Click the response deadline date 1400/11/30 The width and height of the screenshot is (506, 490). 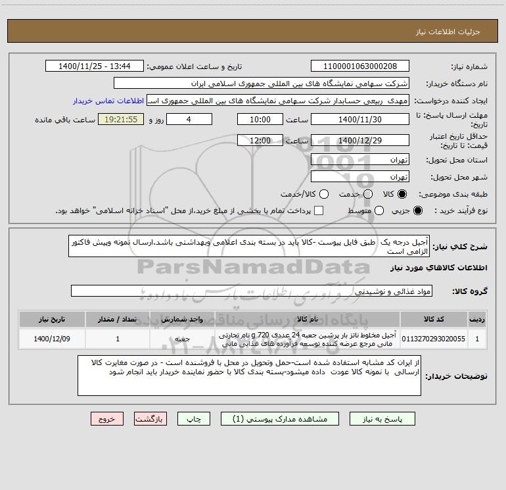point(360,119)
